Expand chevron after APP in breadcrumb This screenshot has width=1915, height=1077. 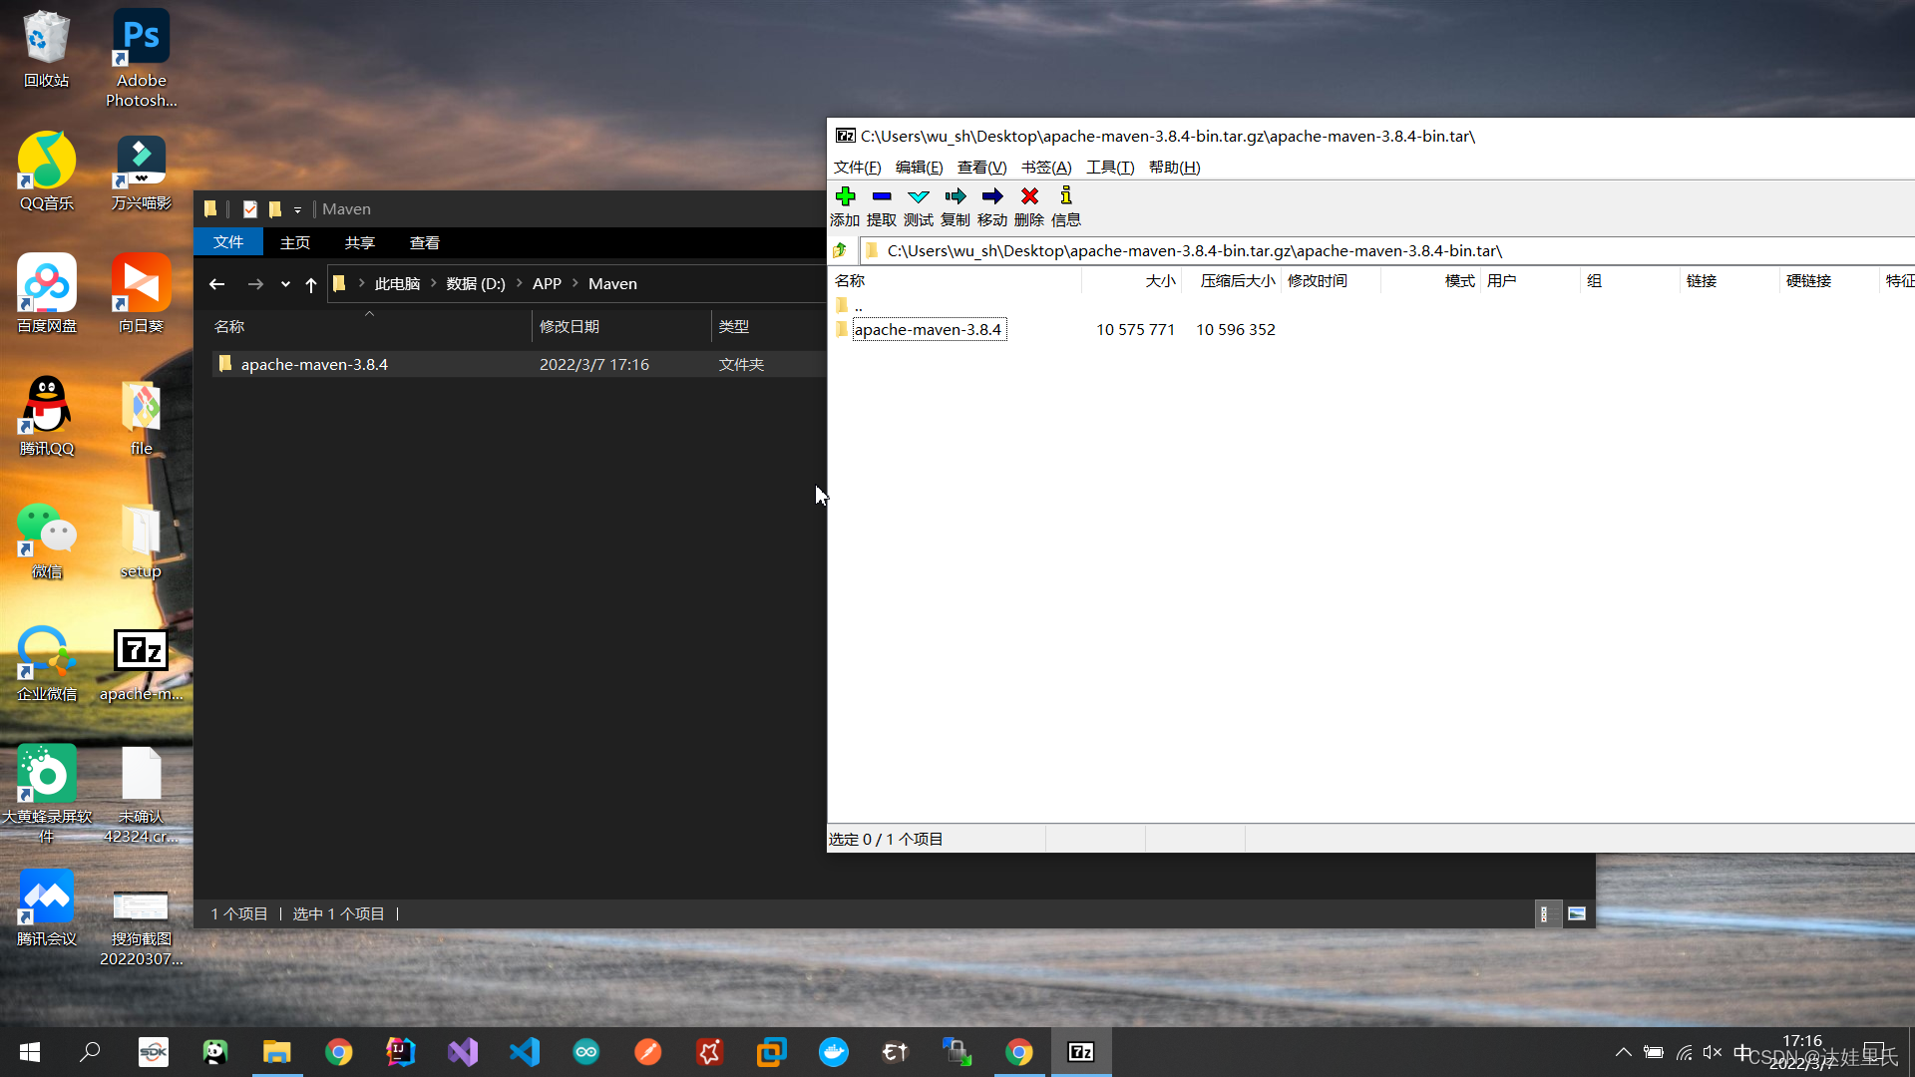[575, 284]
